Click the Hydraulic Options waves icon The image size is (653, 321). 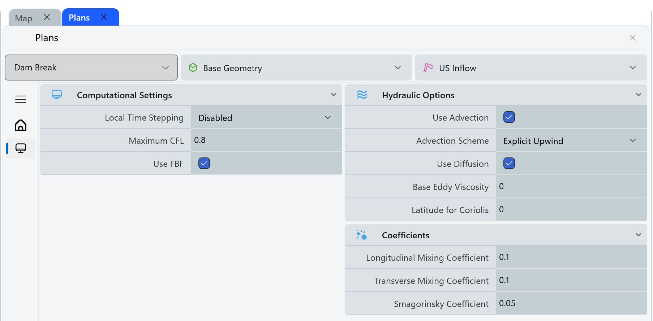362,95
